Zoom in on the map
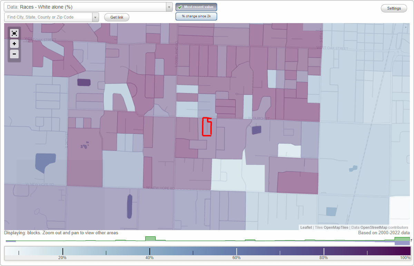 [x=14, y=44]
